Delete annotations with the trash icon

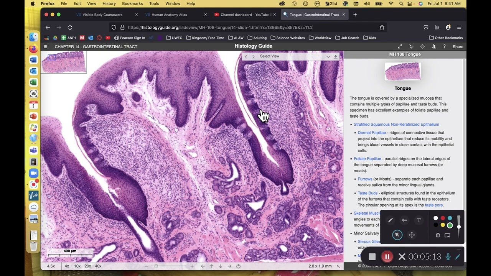point(438,235)
